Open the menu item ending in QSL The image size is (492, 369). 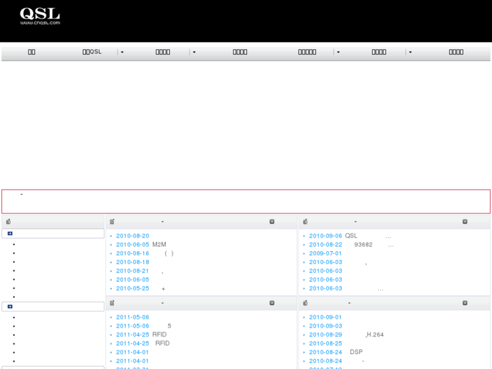click(x=92, y=52)
